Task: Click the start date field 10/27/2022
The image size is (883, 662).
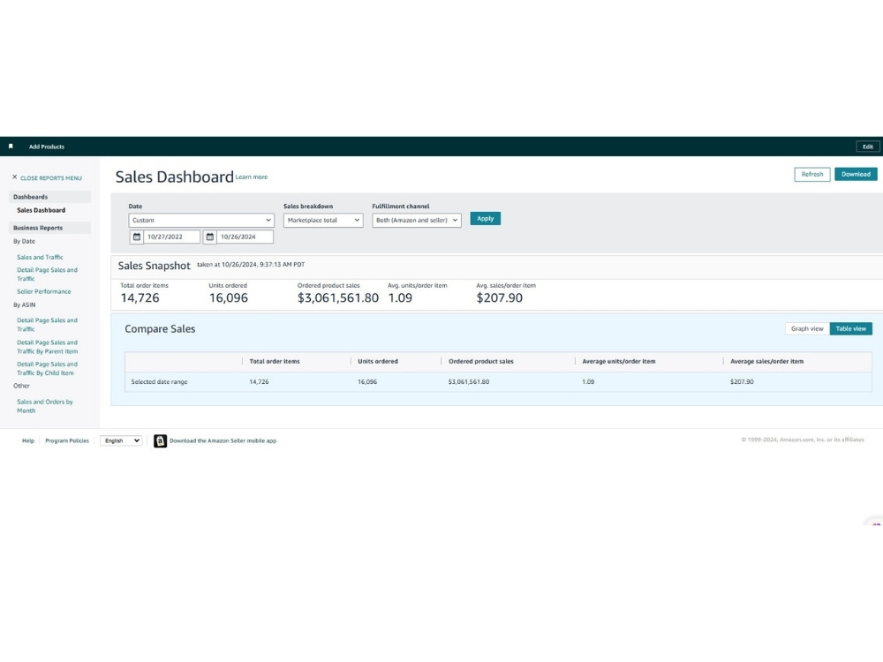Action: [x=172, y=237]
